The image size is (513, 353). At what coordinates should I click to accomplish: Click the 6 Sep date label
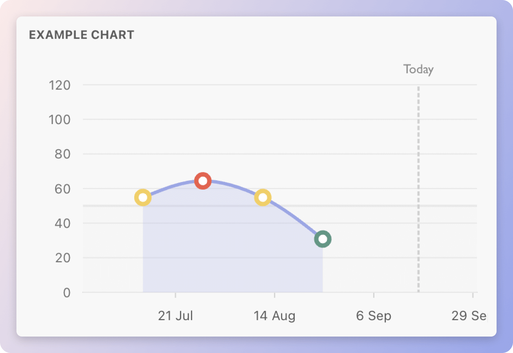[374, 316]
